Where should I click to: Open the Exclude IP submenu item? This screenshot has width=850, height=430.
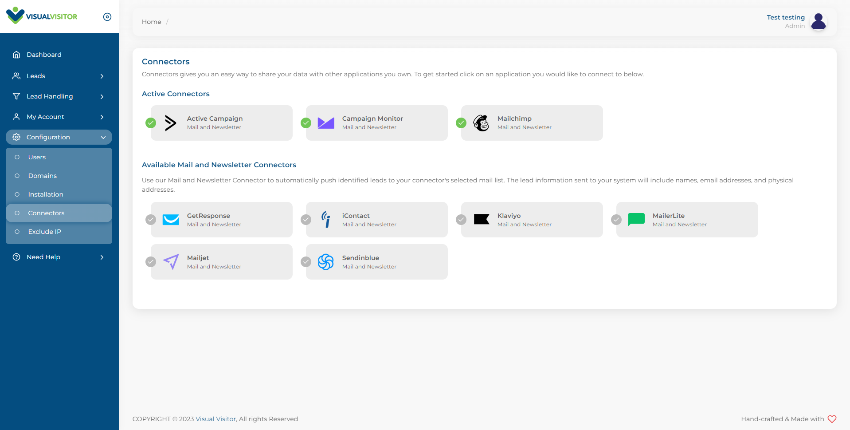59,232
